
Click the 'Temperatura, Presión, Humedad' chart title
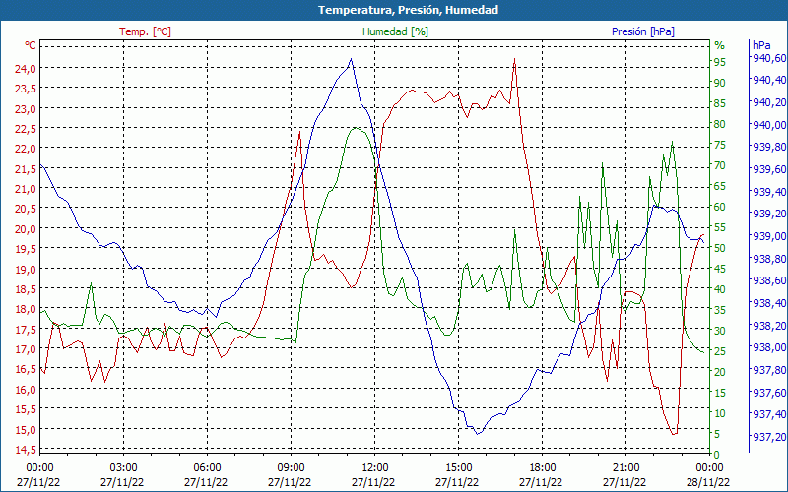click(408, 10)
